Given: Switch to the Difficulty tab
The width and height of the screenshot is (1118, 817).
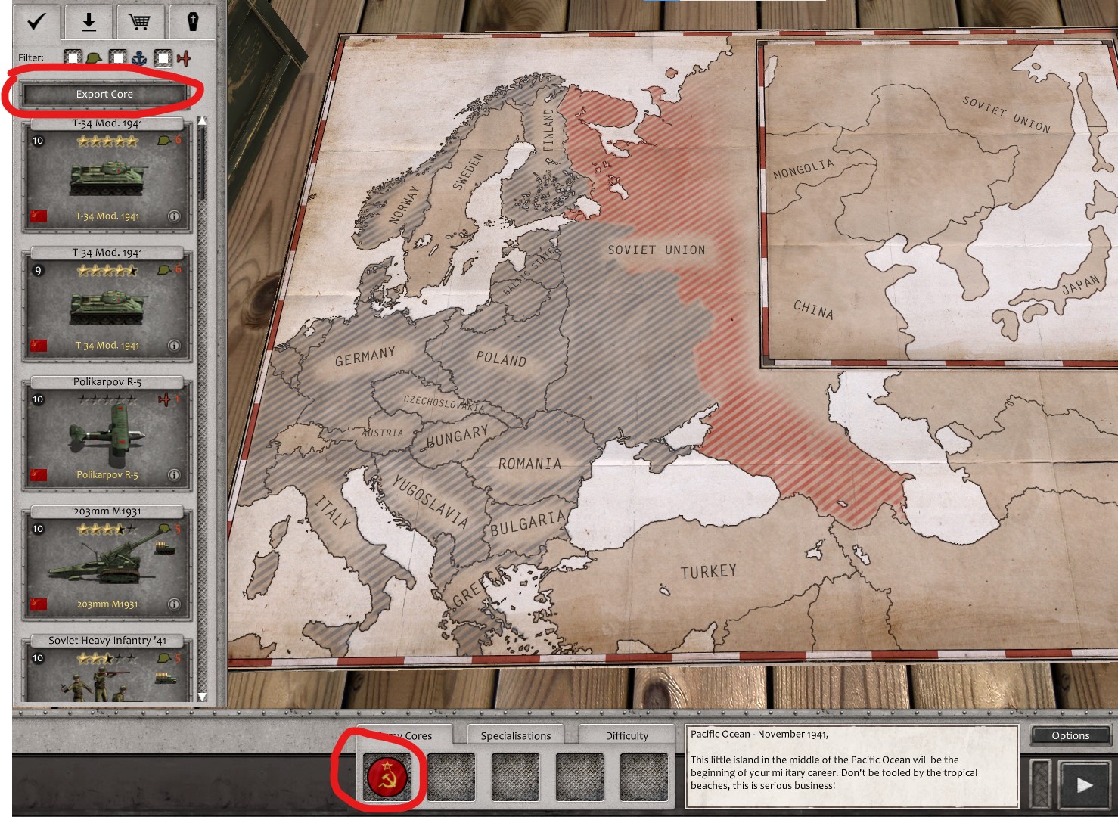Looking at the screenshot, I should (627, 735).
